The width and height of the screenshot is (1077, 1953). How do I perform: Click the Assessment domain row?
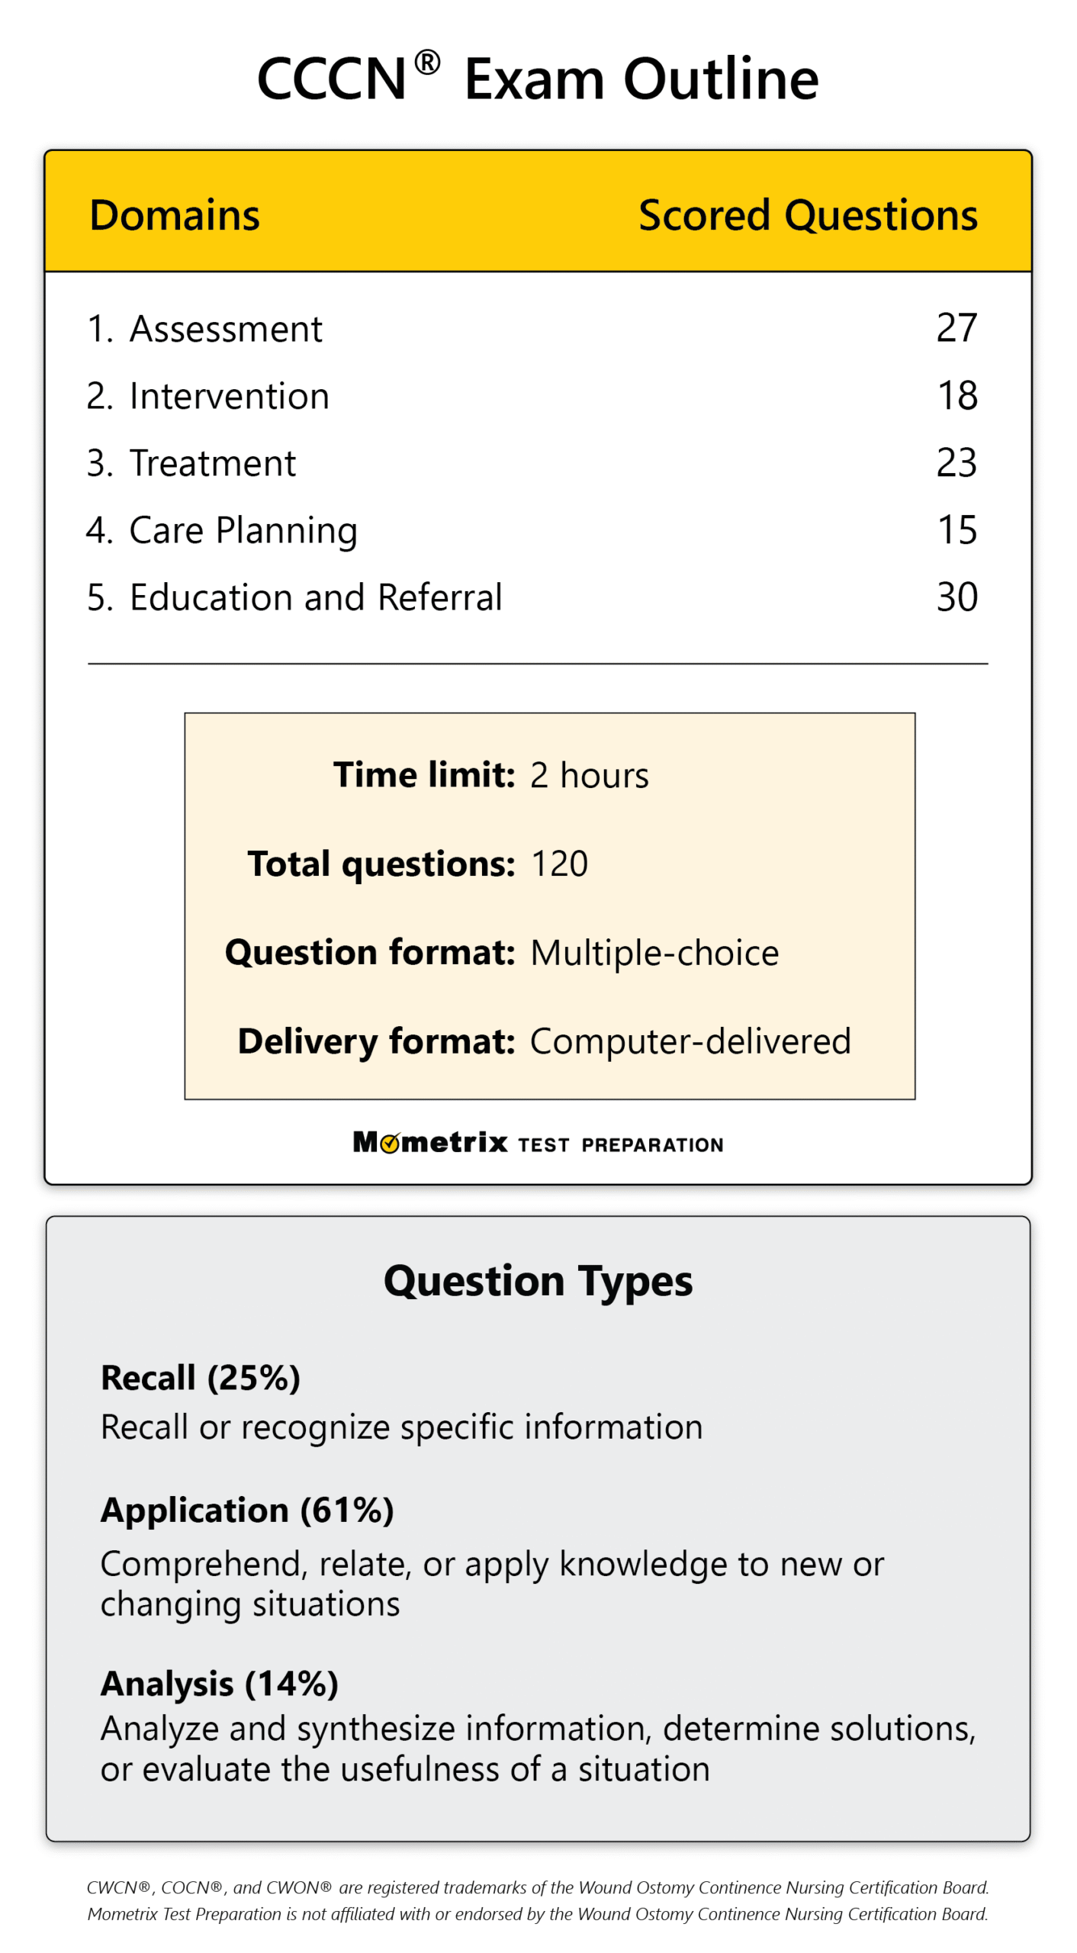point(532,329)
